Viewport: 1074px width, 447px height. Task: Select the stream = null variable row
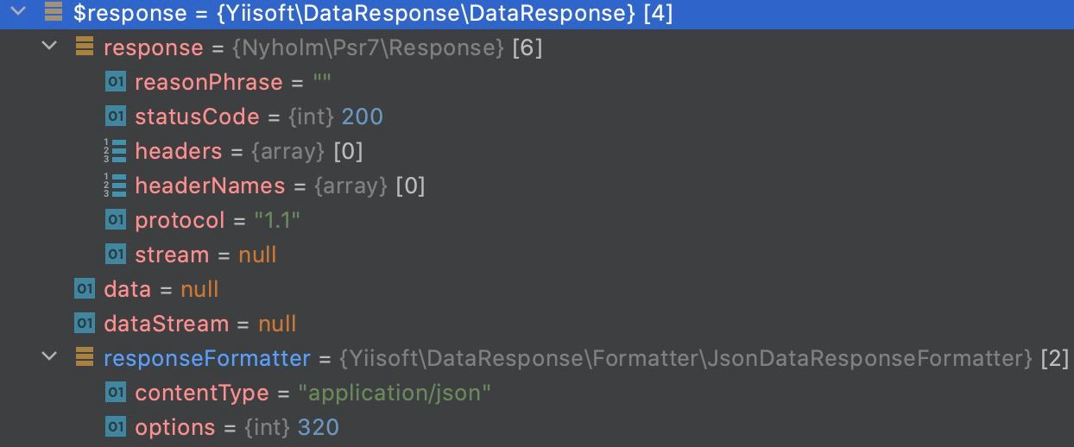(537, 255)
